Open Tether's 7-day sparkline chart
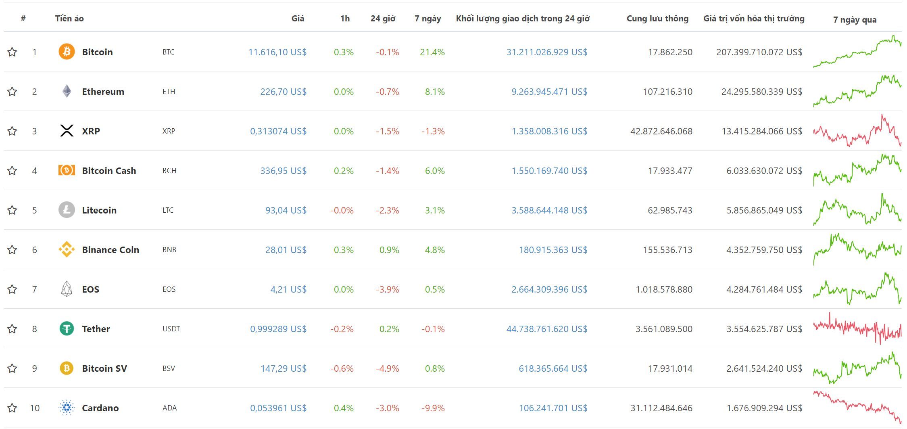 point(857,328)
